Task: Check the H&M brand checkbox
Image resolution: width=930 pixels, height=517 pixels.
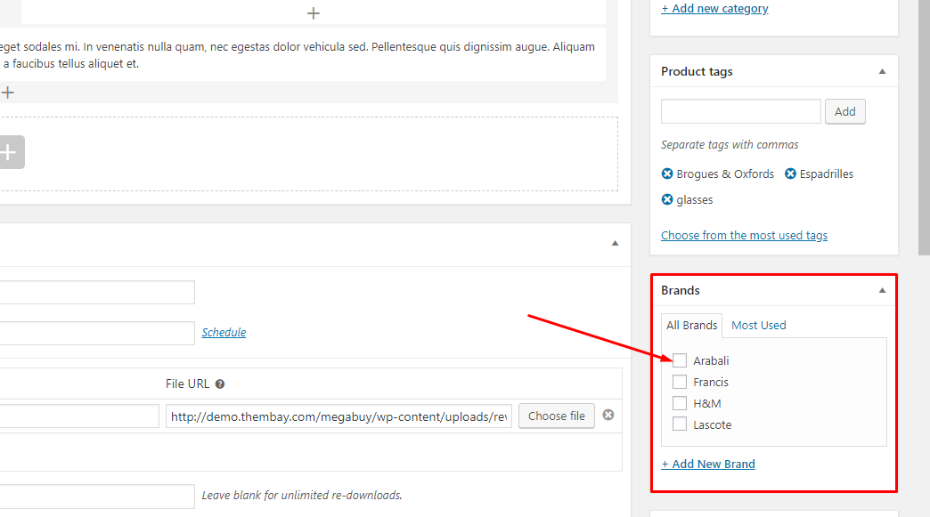Action: click(x=680, y=403)
